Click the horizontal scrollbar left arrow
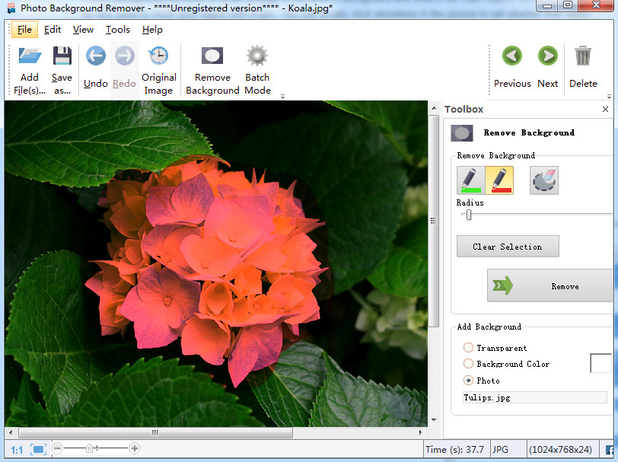618x462 pixels. (x=11, y=432)
